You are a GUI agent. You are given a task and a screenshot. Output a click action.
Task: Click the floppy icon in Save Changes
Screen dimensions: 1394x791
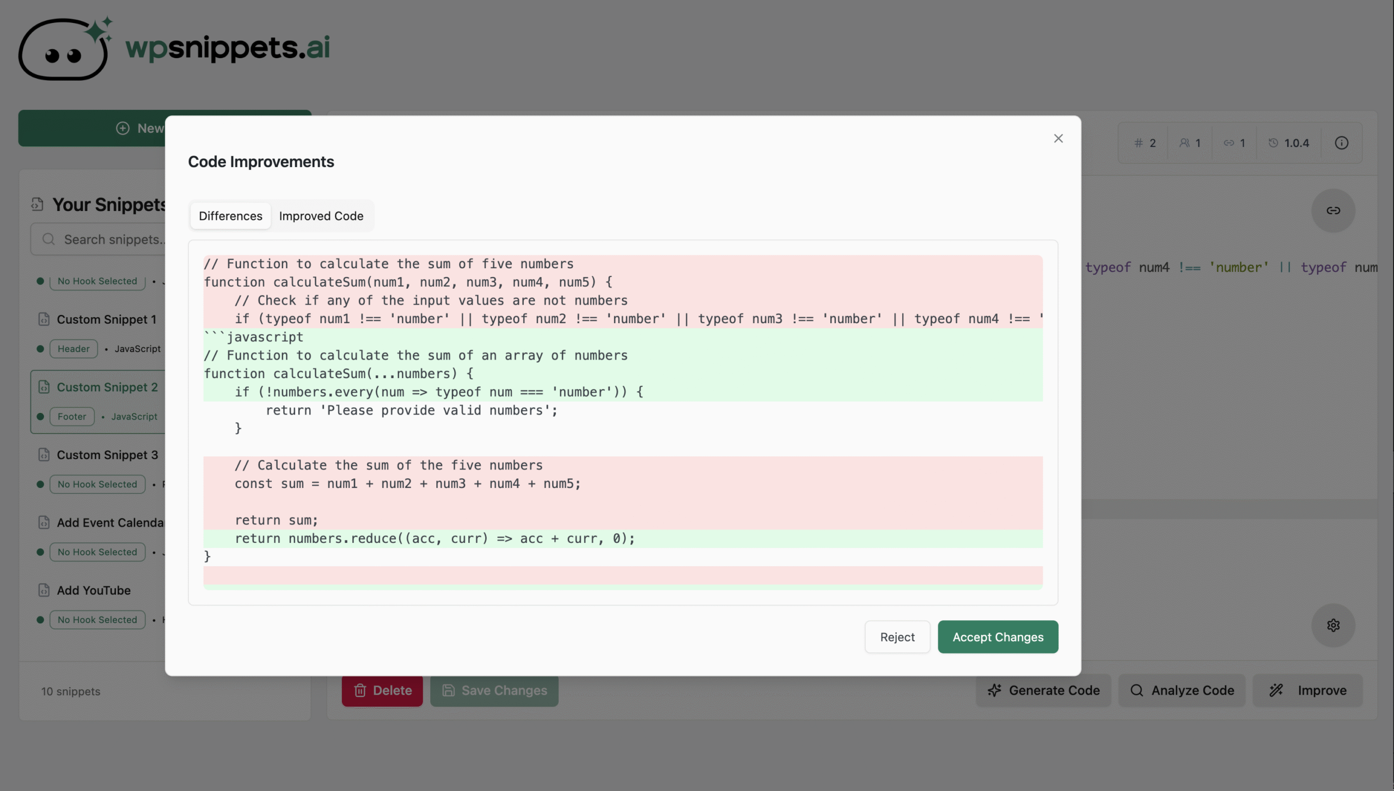tap(448, 691)
